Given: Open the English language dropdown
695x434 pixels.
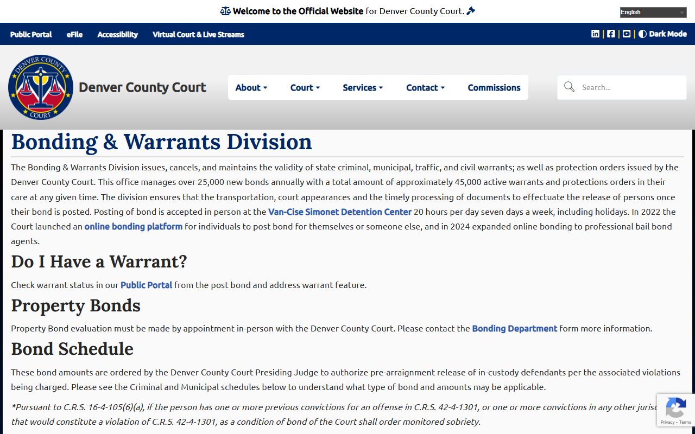Looking at the screenshot, I should click(653, 12).
